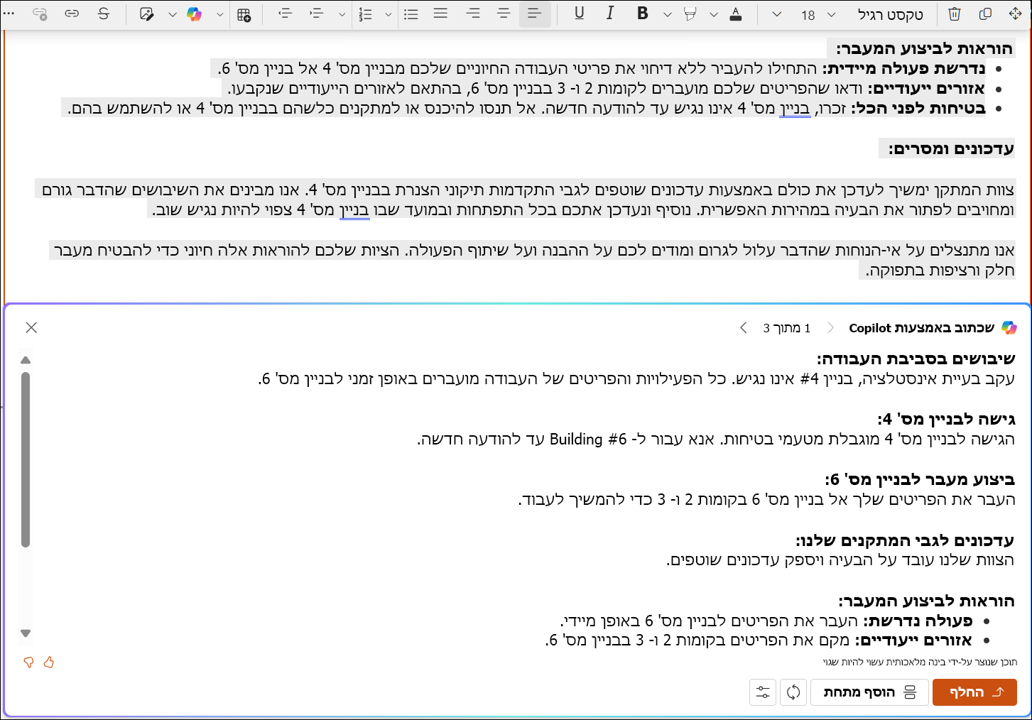Click the font size value 18
This screenshot has height=720, width=1032.
808,15
